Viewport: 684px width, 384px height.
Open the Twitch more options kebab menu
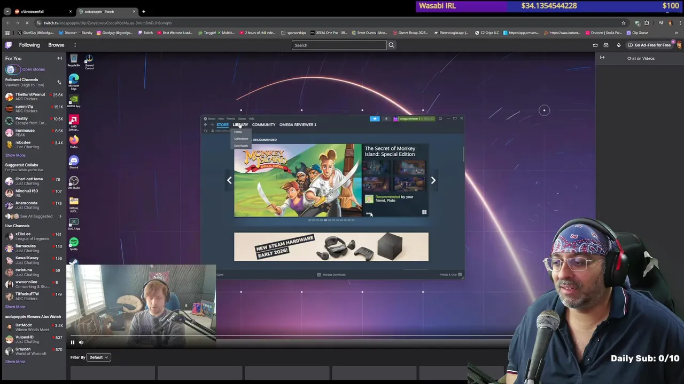[75, 45]
